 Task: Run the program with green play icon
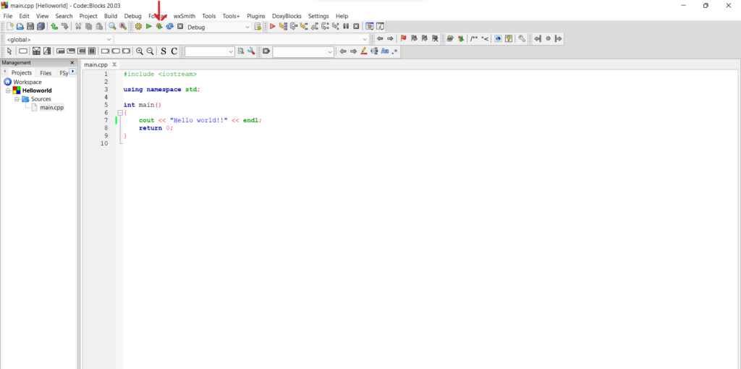[x=148, y=27]
